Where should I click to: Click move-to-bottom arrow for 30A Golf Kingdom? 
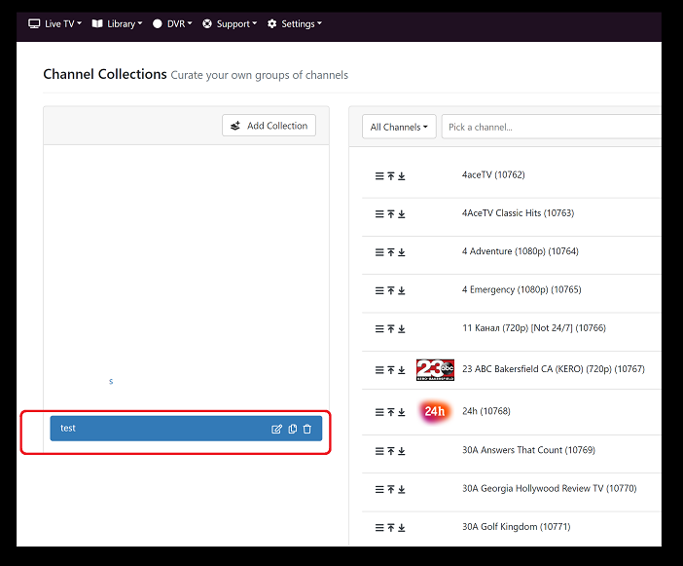[x=402, y=528]
